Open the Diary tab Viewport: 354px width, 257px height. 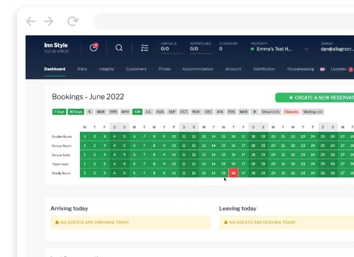coord(82,69)
